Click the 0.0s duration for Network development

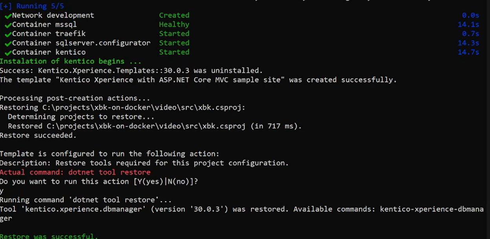coord(470,15)
